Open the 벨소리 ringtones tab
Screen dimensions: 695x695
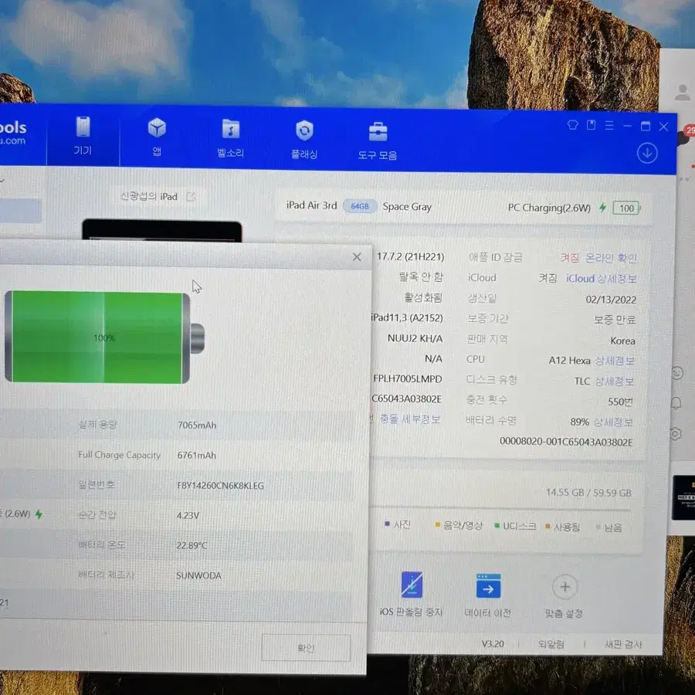point(230,139)
